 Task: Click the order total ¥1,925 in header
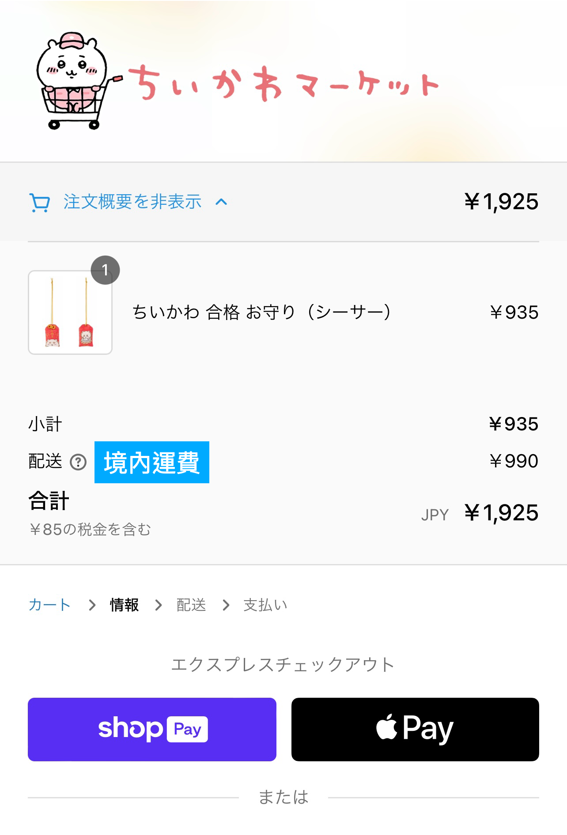pyautogui.click(x=501, y=202)
